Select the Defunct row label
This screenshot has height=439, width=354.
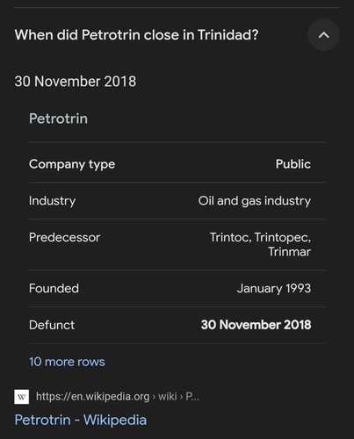52,325
